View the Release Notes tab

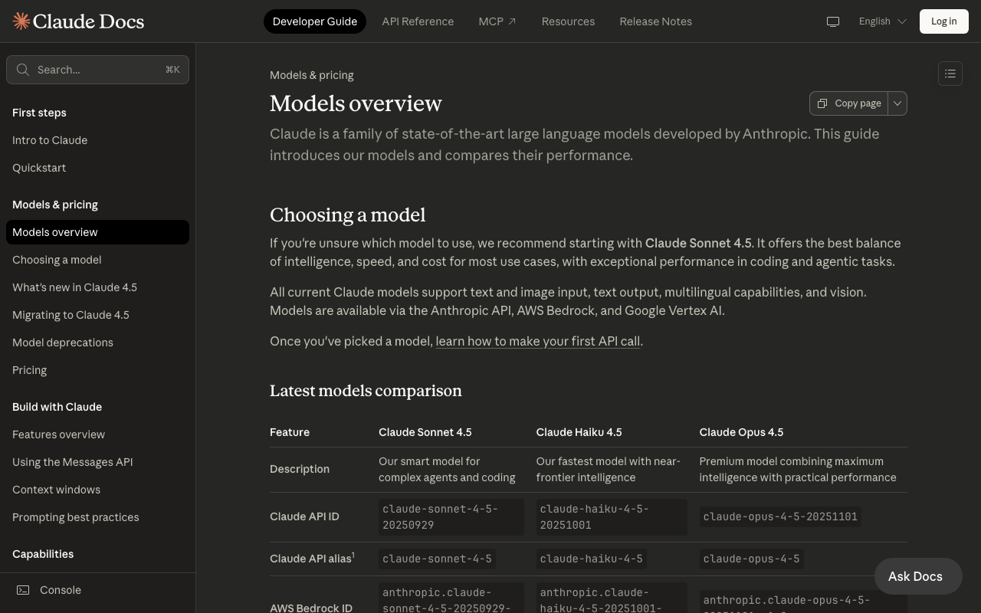pyautogui.click(x=655, y=21)
